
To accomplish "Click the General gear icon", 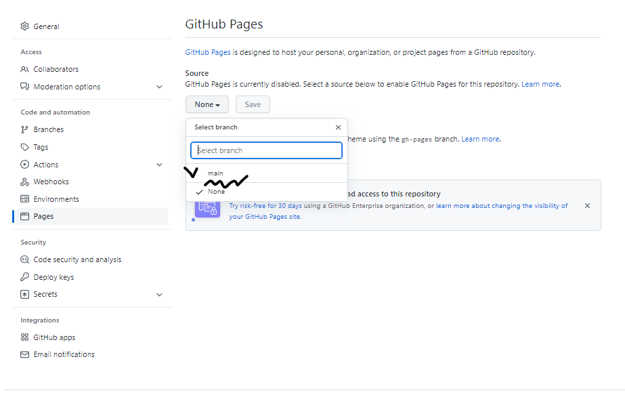I will [24, 26].
